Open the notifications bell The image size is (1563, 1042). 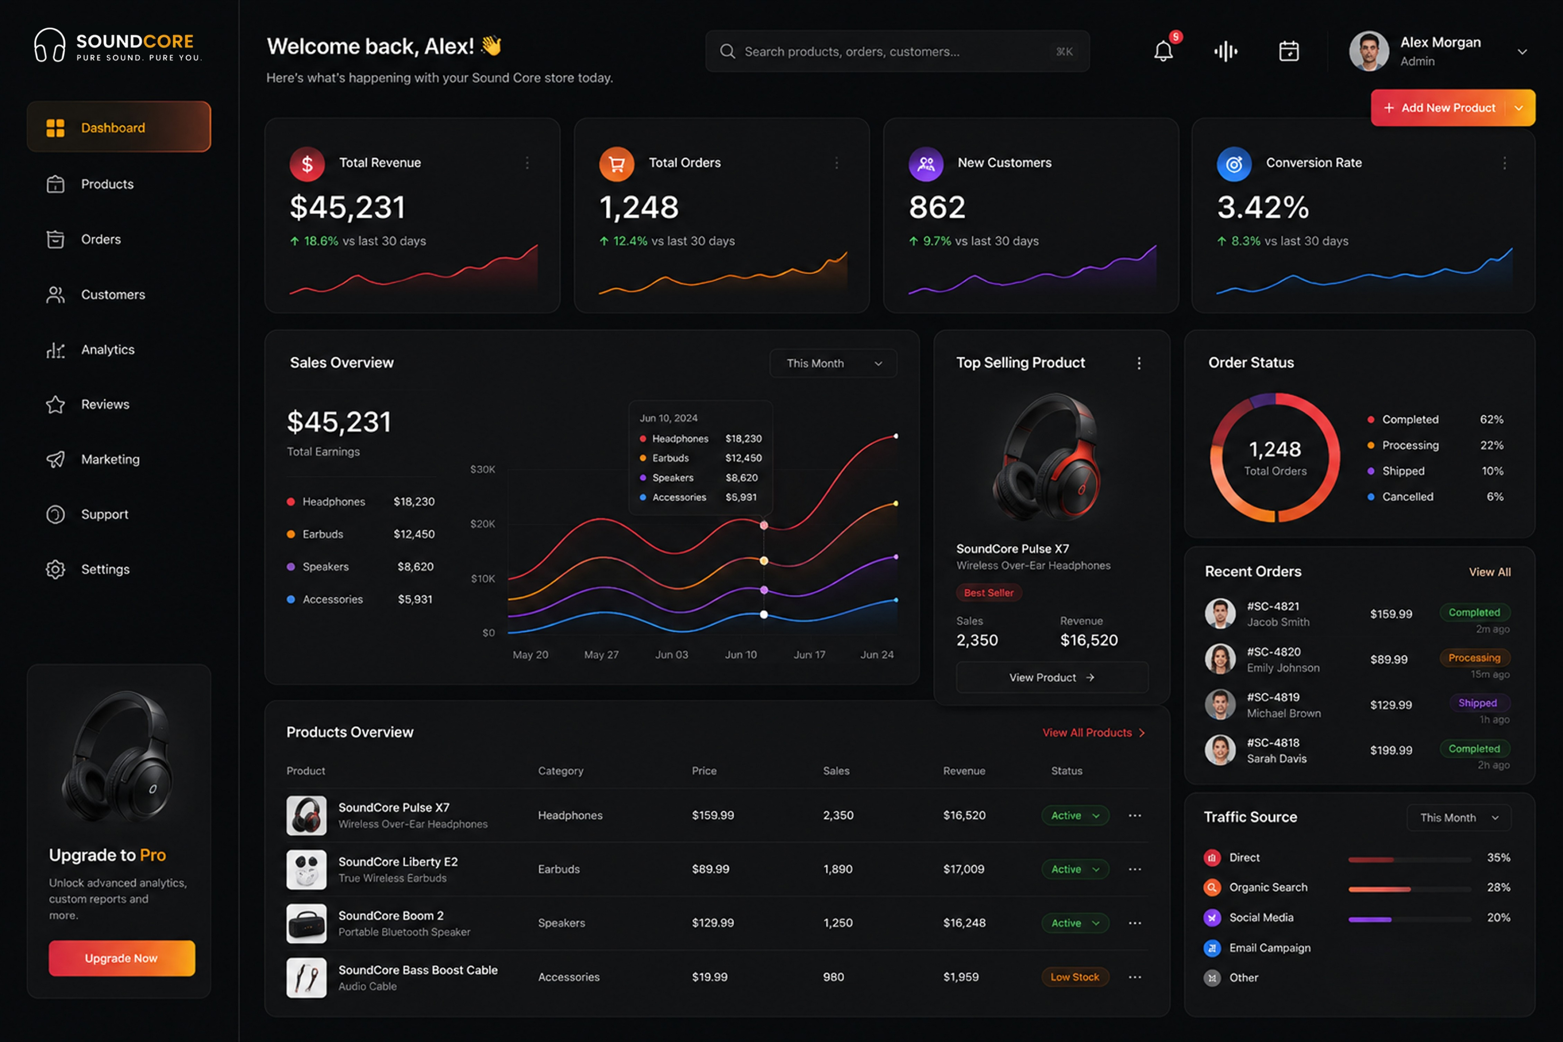[x=1163, y=50]
